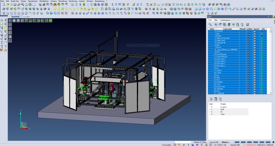Select group row U, gross
The height and width of the screenshot is (146, 275).
coord(228,107)
